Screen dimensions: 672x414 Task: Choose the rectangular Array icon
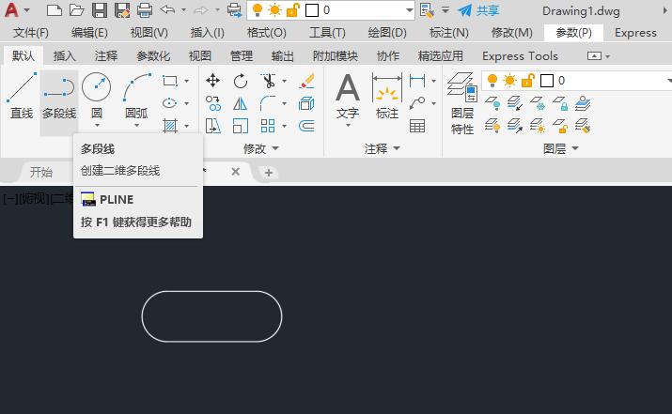pyautogui.click(x=268, y=126)
